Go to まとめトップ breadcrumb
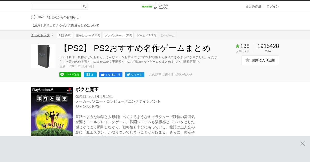 click(40, 35)
